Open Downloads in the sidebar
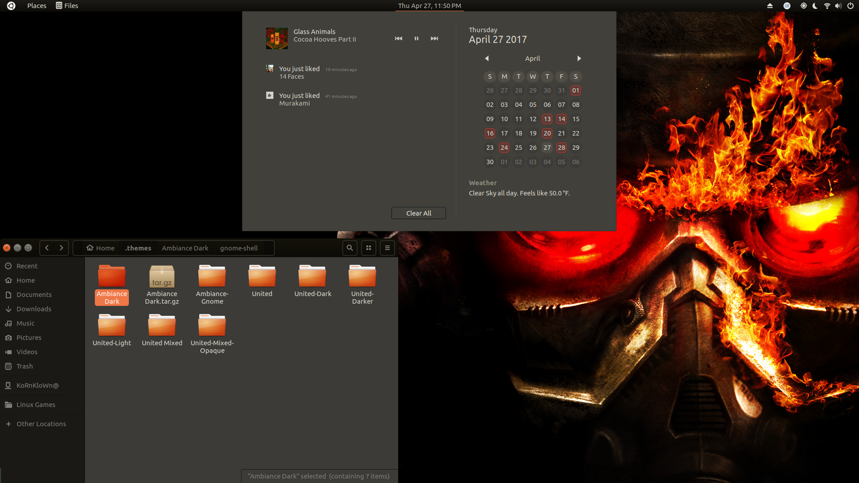The width and height of the screenshot is (859, 483). pos(43,309)
